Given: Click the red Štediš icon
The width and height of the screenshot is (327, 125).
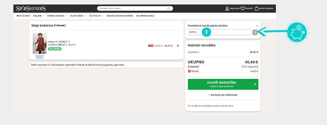Looking at the screenshot, I should coord(189,71).
